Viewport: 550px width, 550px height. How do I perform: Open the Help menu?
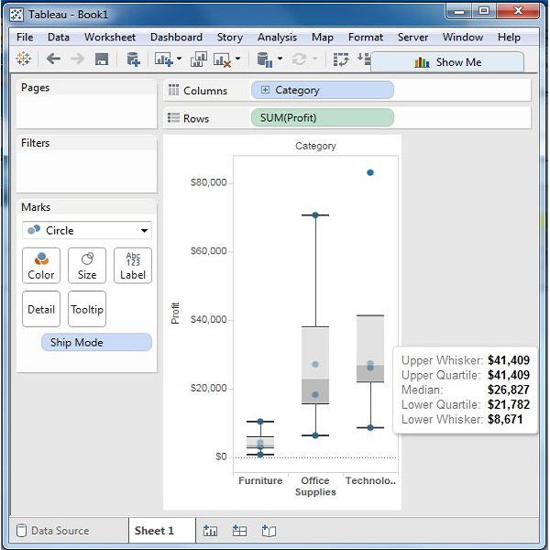tap(509, 38)
